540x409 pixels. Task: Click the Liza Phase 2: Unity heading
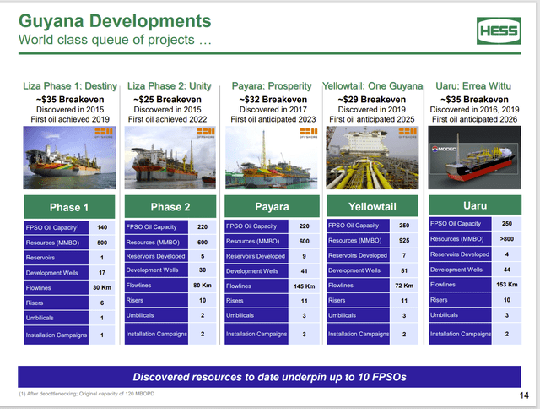coord(169,86)
